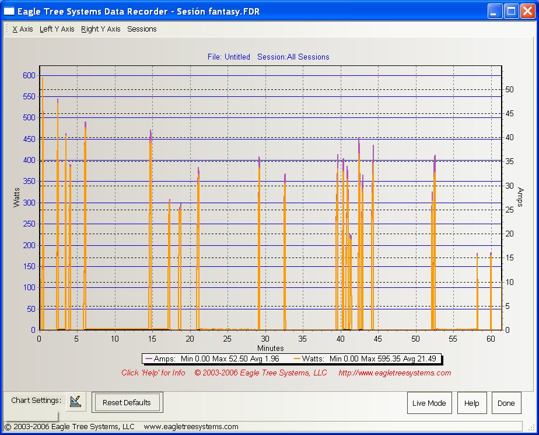Viewport: 539px width, 435px height.
Task: Open the Left Y Axis menu
Action: tap(57, 29)
